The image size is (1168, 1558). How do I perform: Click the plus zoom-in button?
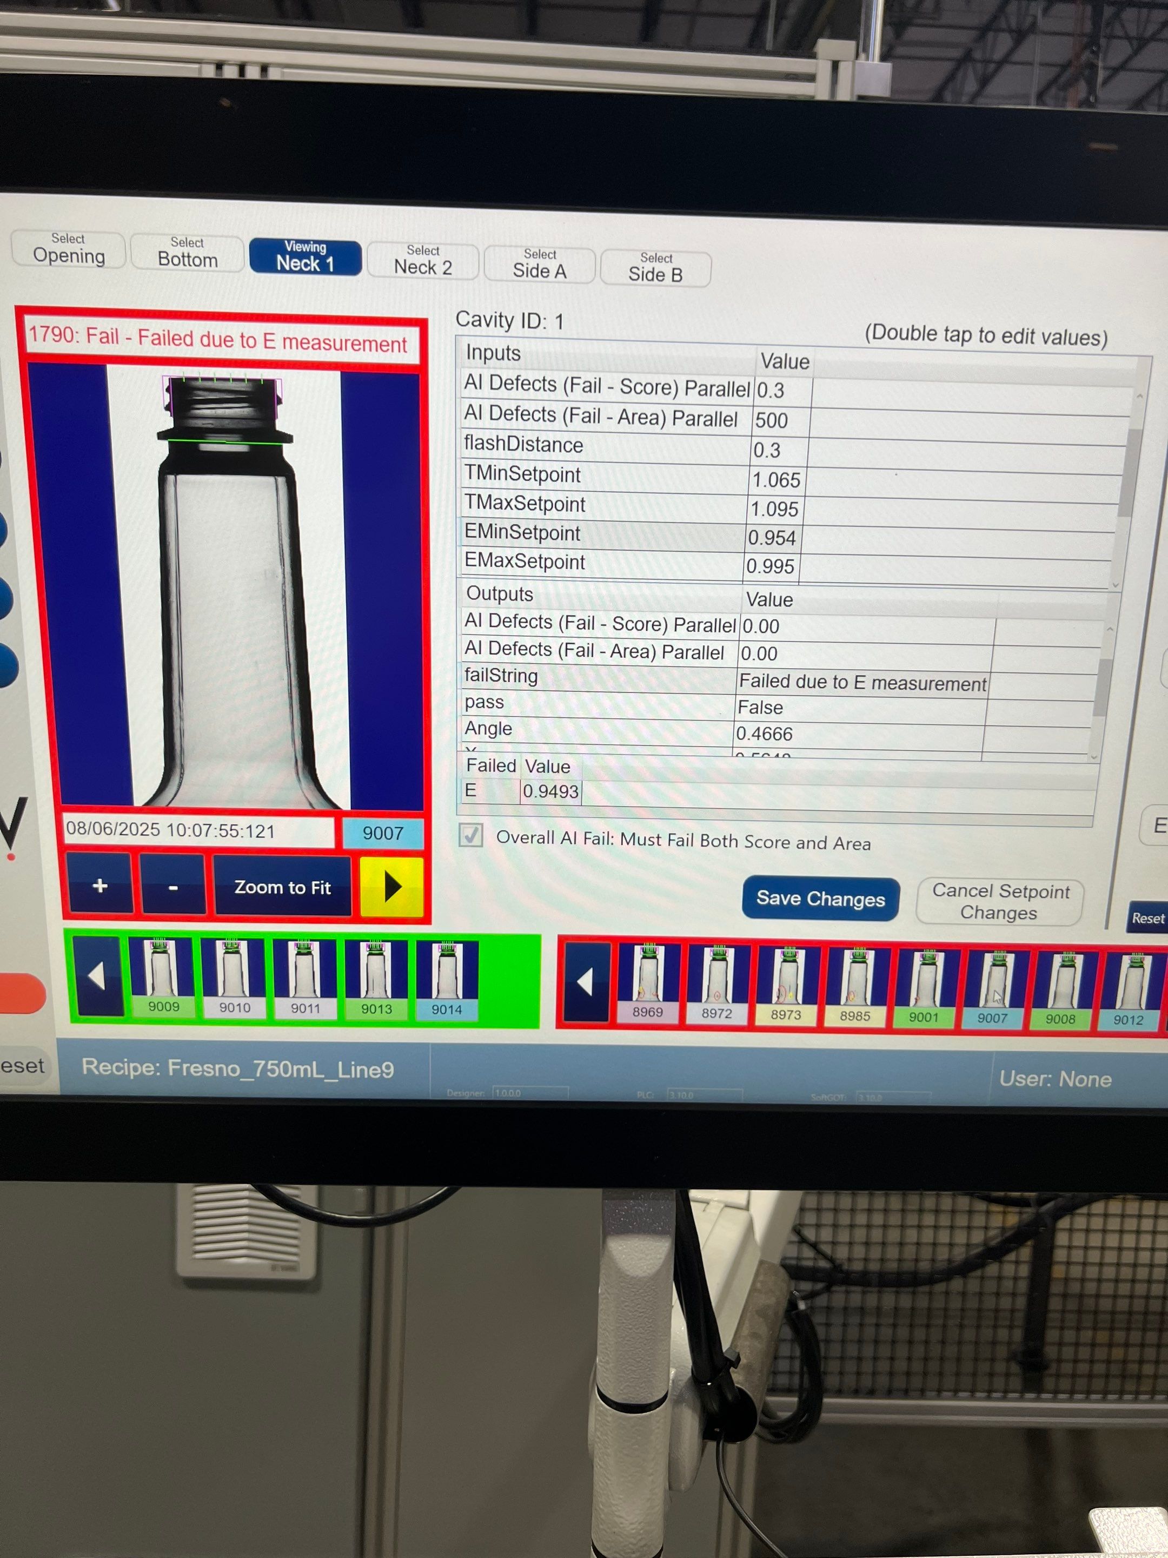pyautogui.click(x=99, y=884)
